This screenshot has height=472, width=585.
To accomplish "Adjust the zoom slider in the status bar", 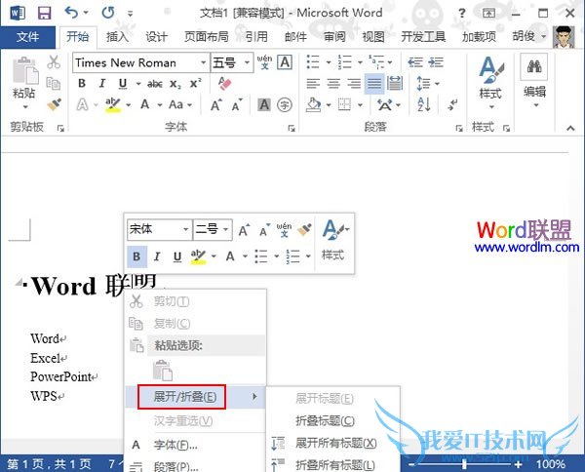I will [464, 464].
